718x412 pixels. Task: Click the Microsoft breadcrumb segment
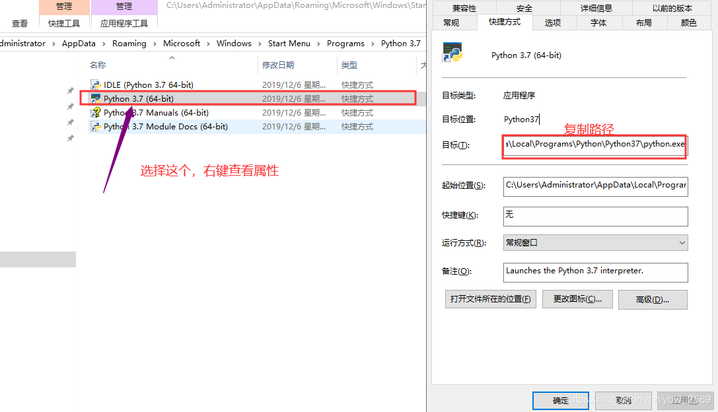pyautogui.click(x=182, y=44)
